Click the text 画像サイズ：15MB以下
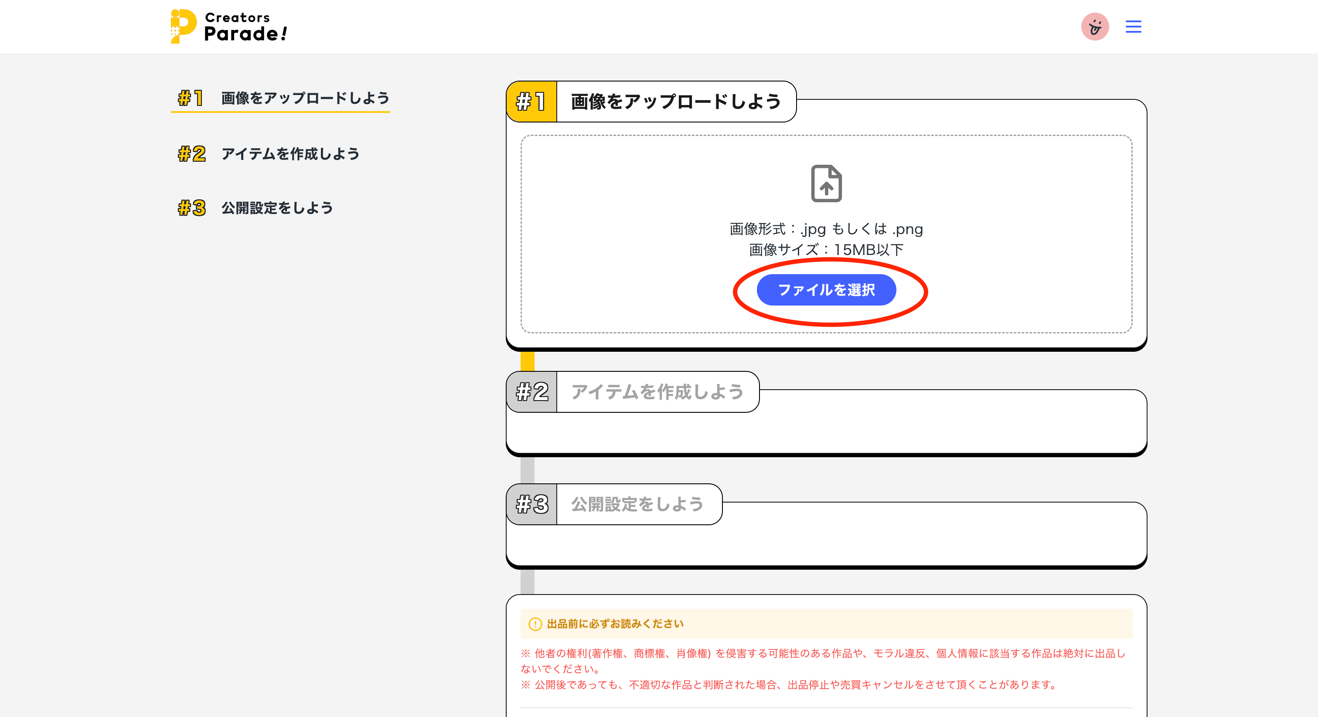The width and height of the screenshot is (1318, 717). tap(826, 250)
